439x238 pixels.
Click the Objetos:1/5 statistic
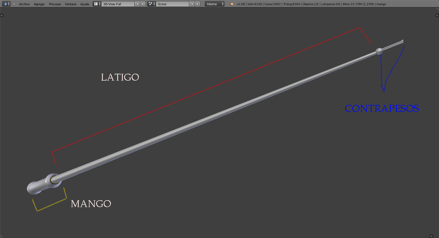point(311,4)
